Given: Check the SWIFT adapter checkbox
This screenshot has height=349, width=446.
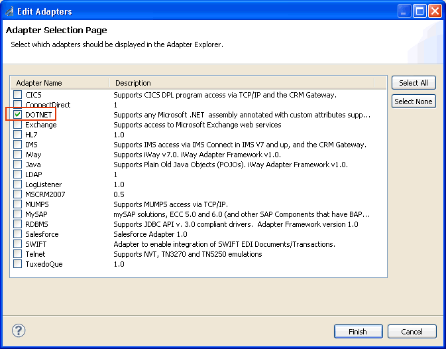Looking at the screenshot, I should pos(18,244).
